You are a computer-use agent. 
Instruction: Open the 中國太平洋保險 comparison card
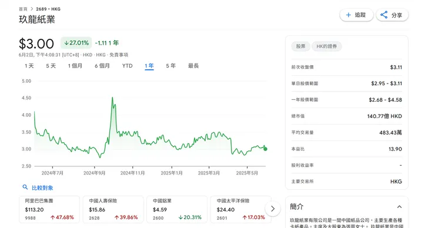coord(240,209)
